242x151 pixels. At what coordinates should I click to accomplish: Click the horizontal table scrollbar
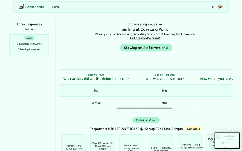tap(144, 108)
